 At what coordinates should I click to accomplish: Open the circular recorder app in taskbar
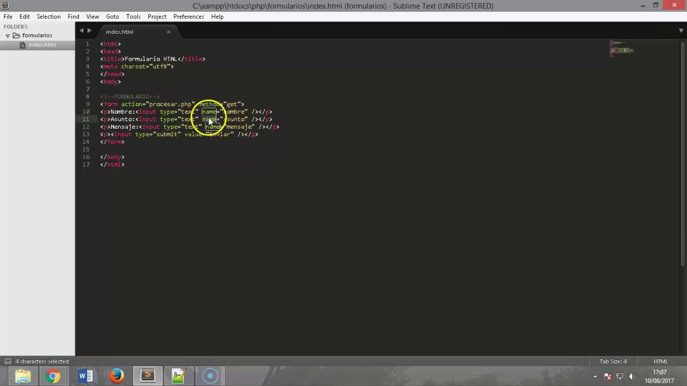tap(210, 376)
